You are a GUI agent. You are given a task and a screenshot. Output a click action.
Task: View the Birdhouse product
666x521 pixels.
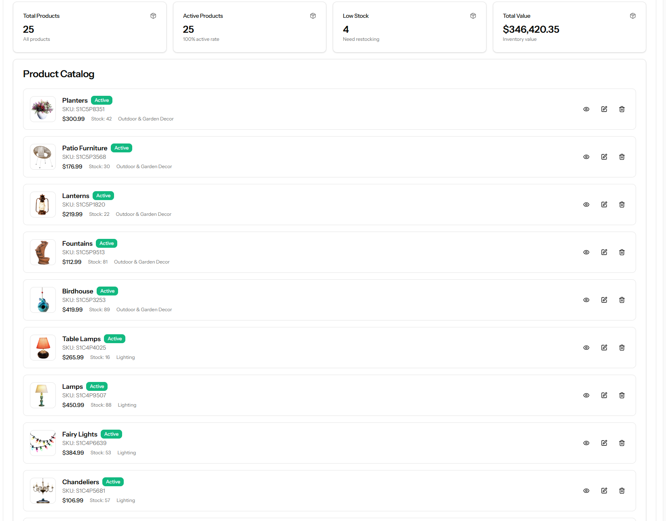[586, 300]
